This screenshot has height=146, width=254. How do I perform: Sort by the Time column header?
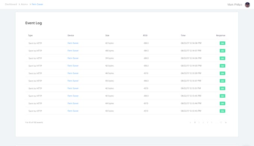click(x=183, y=35)
